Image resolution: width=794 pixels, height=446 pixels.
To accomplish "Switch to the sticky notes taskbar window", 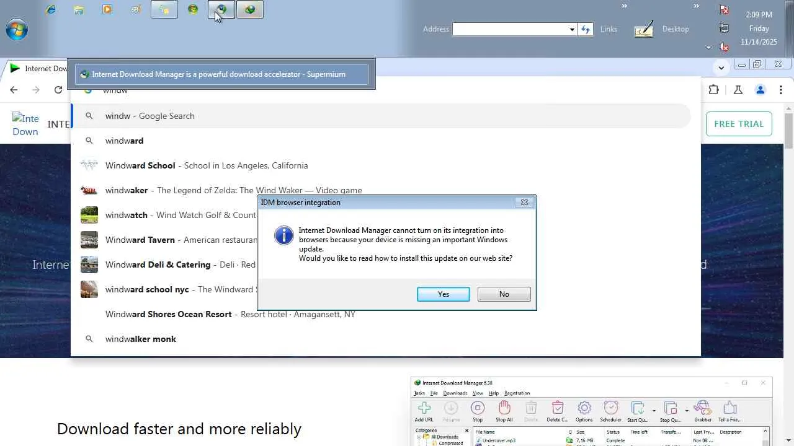I will 164,9.
